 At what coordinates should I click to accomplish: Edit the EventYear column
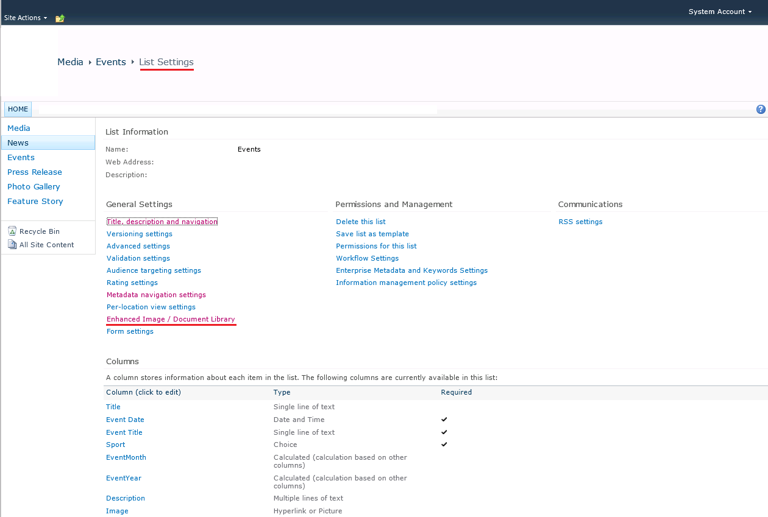[x=124, y=478]
